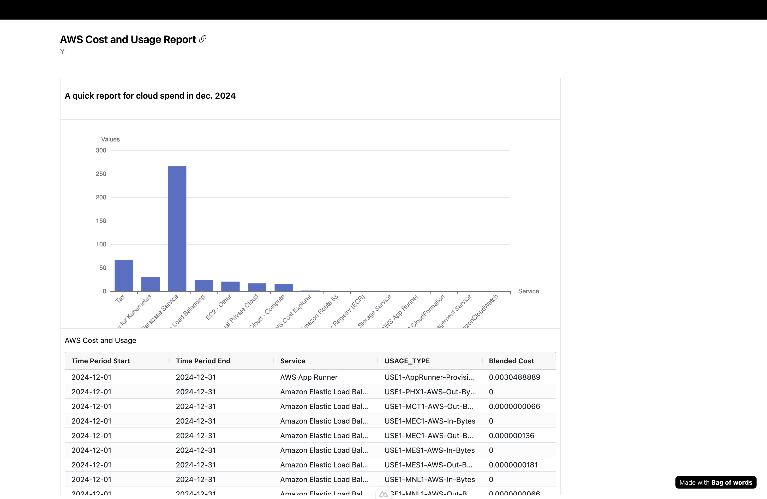Screen dimensions: 767x499
Task: Click the '0.0030488889' blended cost cell
Action: (x=515, y=377)
